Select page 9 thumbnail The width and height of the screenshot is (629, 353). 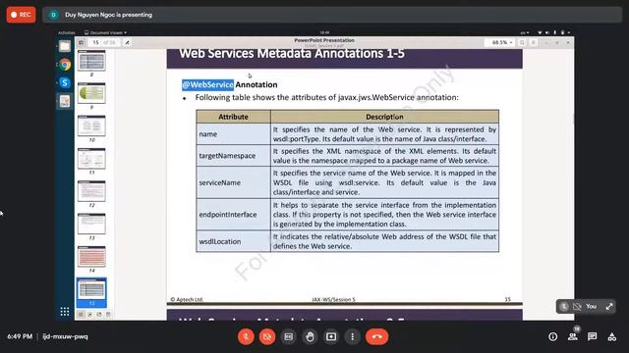[x=91, y=93]
